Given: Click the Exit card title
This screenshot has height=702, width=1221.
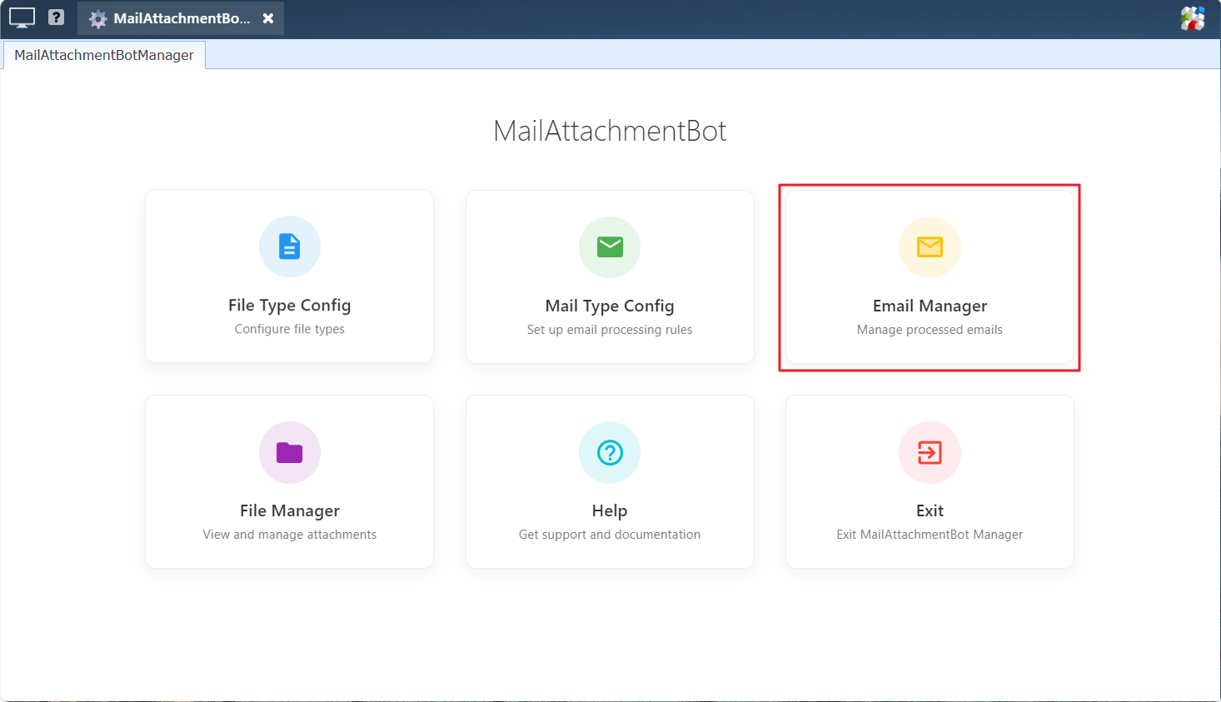Looking at the screenshot, I should point(929,510).
